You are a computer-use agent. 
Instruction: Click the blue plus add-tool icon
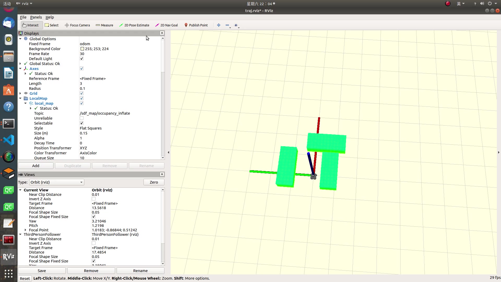pos(219,25)
